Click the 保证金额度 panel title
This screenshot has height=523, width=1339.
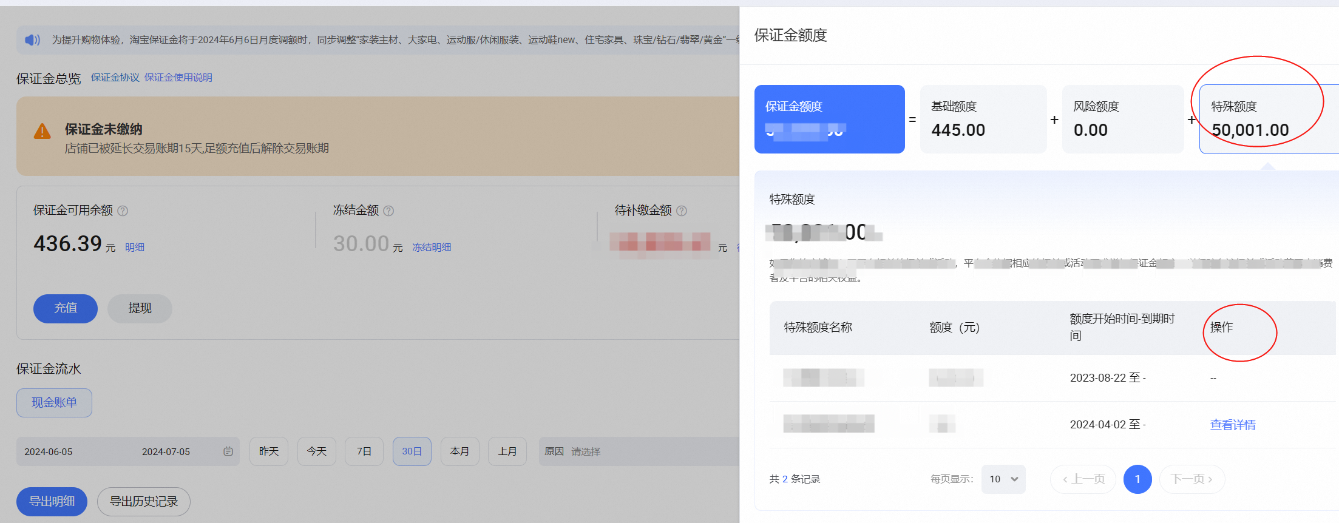790,36
